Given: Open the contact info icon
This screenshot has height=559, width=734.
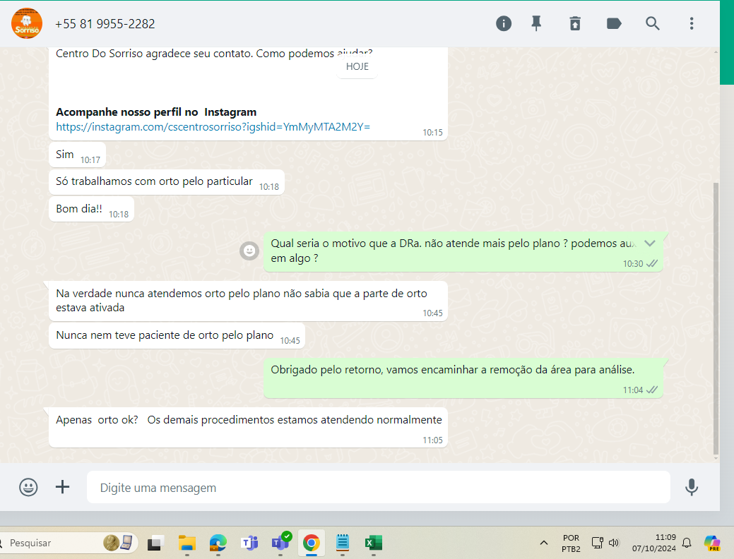Looking at the screenshot, I should pyautogui.click(x=504, y=23).
